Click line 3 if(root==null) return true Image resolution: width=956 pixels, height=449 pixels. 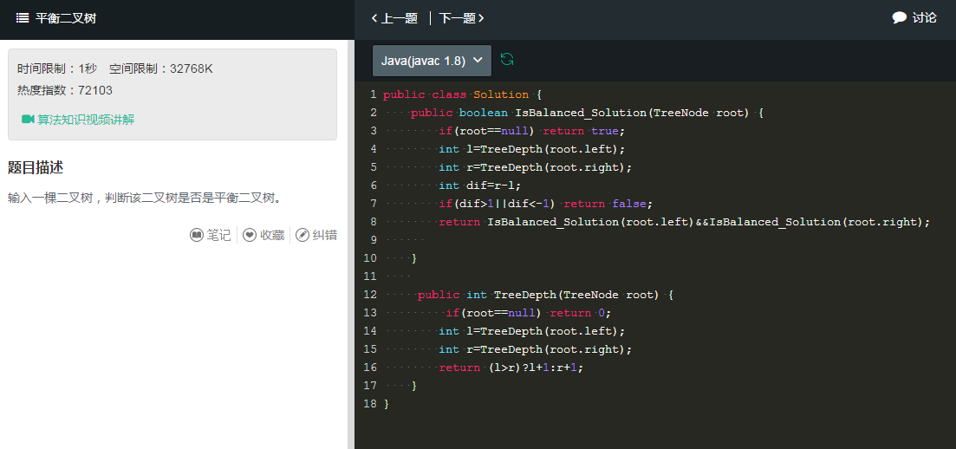coord(532,131)
